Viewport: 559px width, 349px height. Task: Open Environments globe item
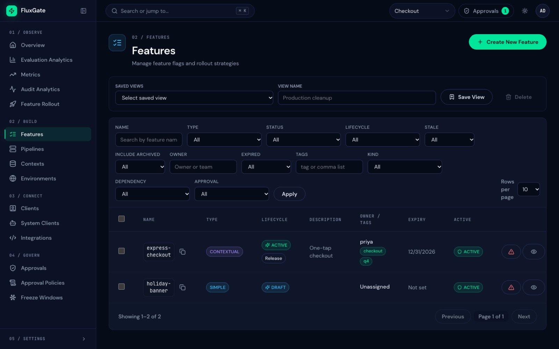[48, 178]
